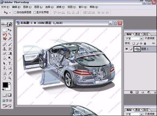Open the 选择 menu
The height and width of the screenshot is (116, 157).
click(x=49, y=7)
